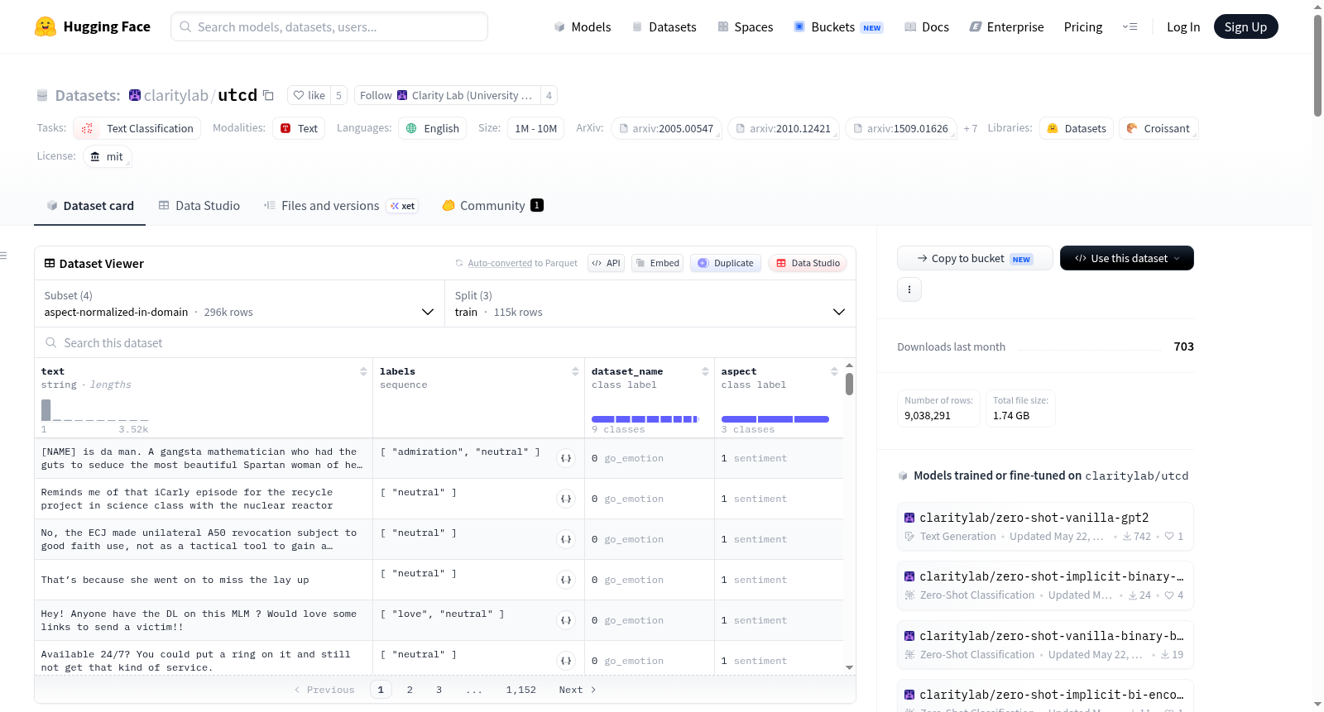Open the Community tab
The width and height of the screenshot is (1324, 712).
pyautogui.click(x=493, y=206)
